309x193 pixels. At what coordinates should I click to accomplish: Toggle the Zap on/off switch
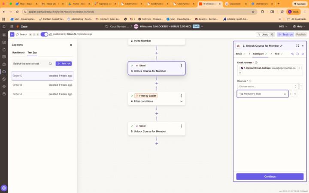tap(44, 34)
